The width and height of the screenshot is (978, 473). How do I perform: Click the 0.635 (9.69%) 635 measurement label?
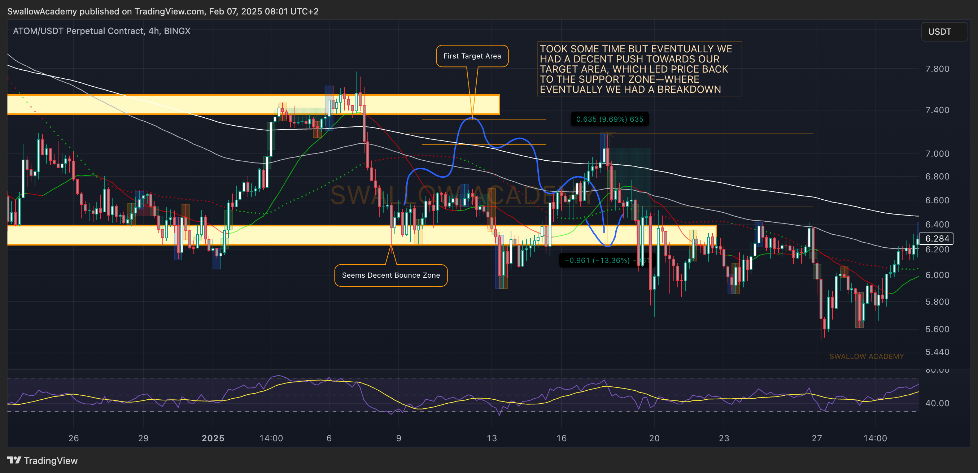(x=610, y=119)
